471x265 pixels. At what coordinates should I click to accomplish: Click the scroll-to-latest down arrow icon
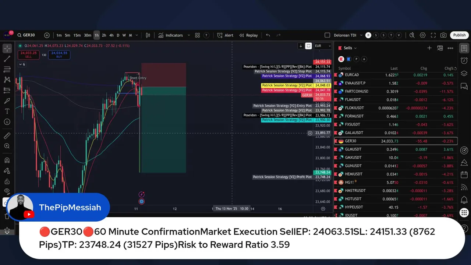click(x=301, y=46)
